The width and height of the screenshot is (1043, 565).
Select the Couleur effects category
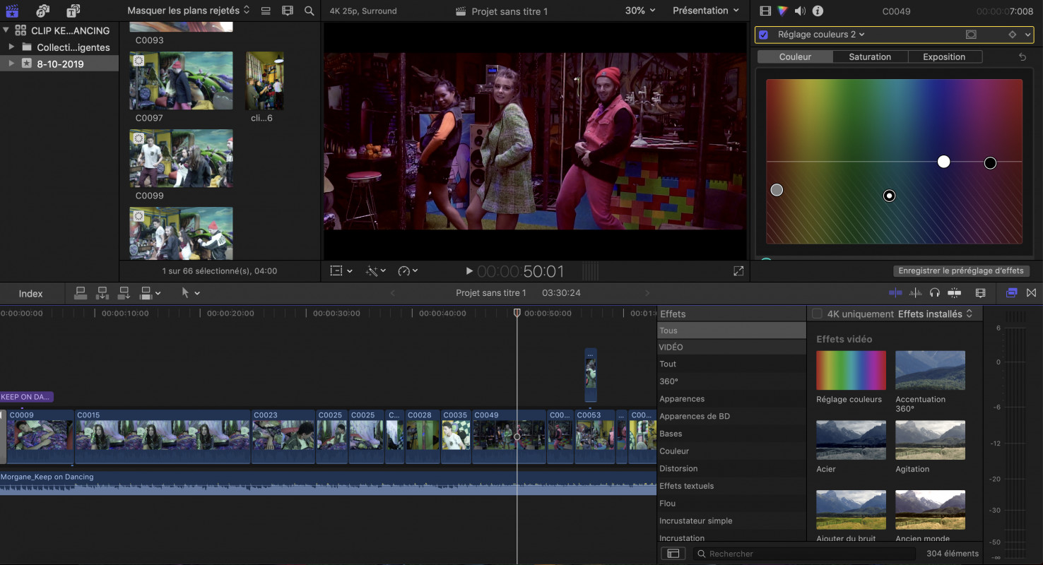731,451
